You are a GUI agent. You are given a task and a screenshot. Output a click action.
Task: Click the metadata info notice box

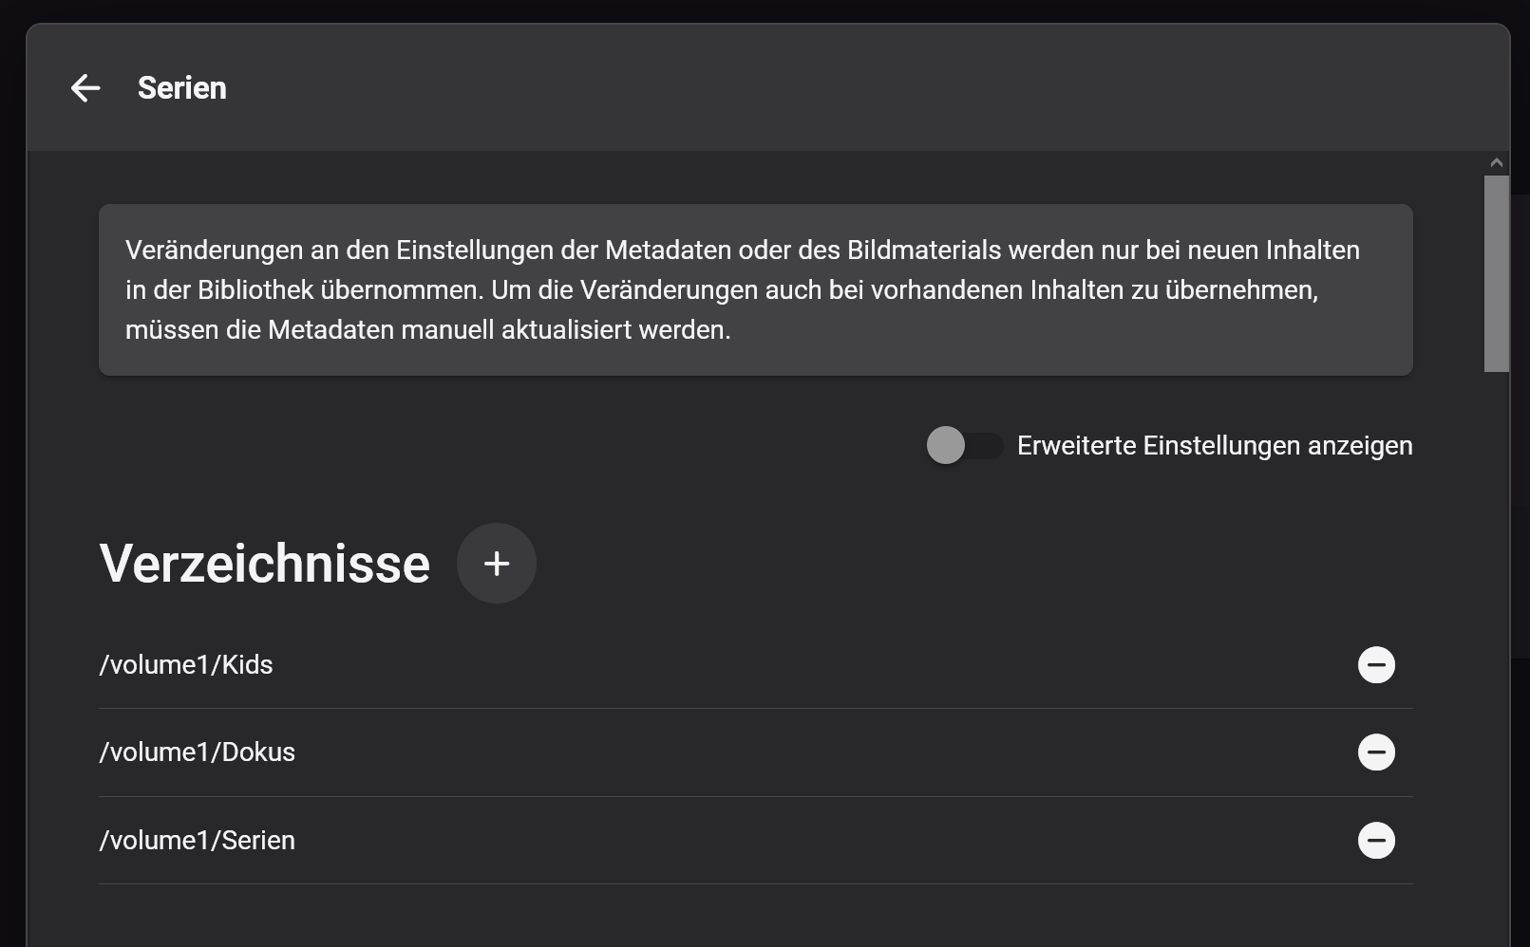[x=756, y=290]
